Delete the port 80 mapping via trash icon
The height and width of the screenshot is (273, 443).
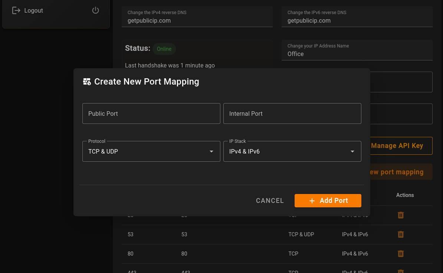[x=401, y=254]
